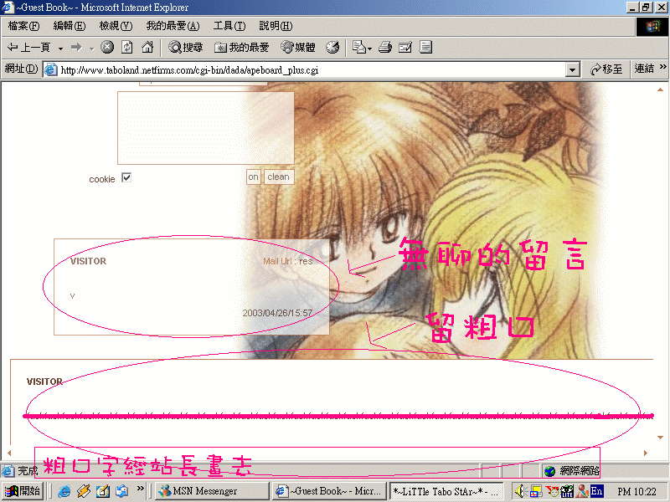Open the Tools (工具) menu
The image size is (670, 502).
pyautogui.click(x=229, y=26)
